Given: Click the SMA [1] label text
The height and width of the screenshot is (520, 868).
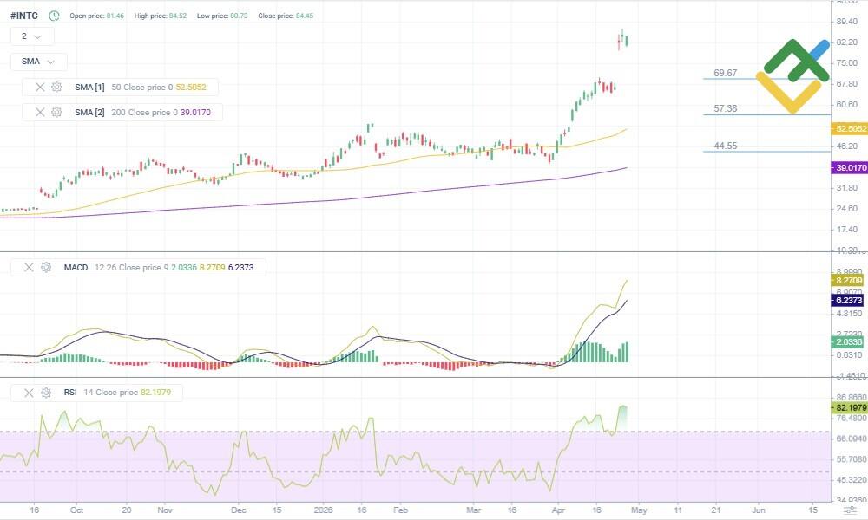Looking at the screenshot, I should (89, 88).
